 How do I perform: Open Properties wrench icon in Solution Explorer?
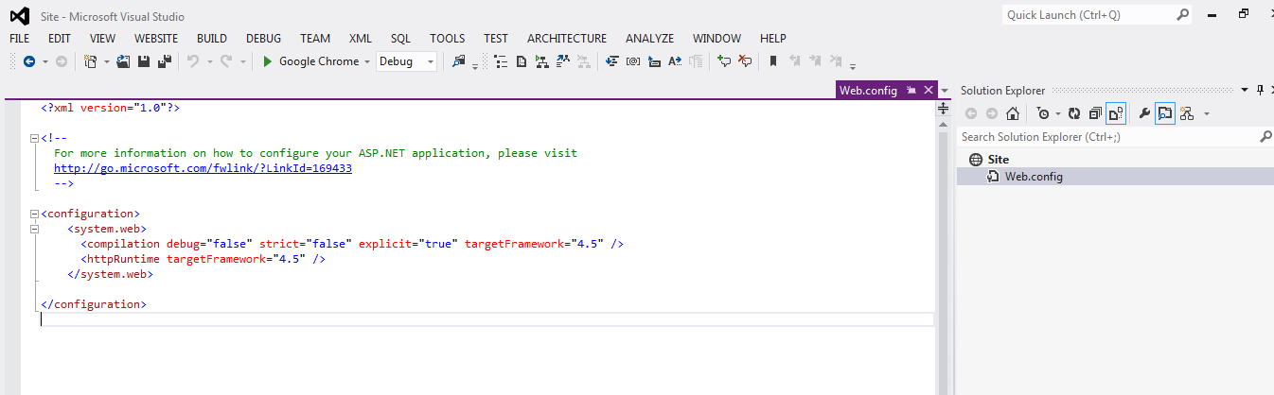click(1143, 113)
